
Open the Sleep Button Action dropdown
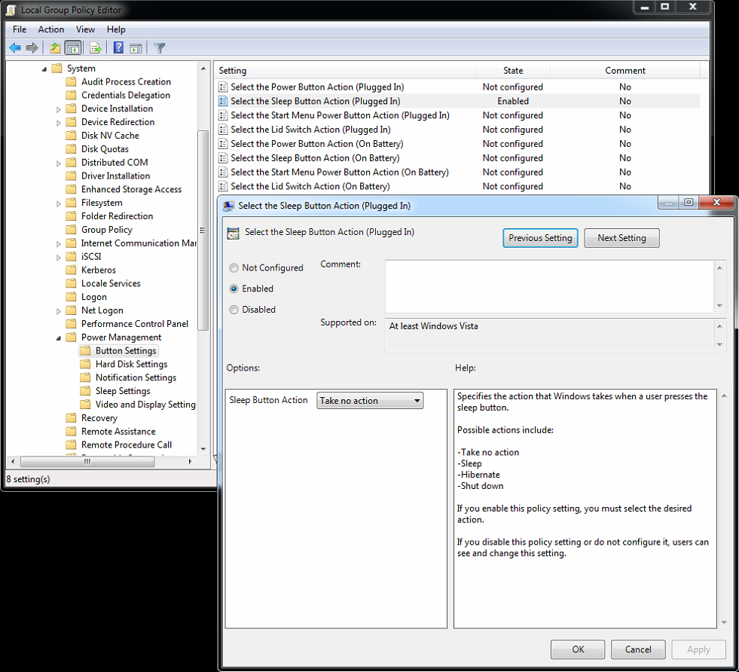point(370,401)
